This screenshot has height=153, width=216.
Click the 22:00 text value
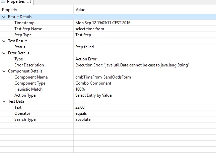click(80, 107)
